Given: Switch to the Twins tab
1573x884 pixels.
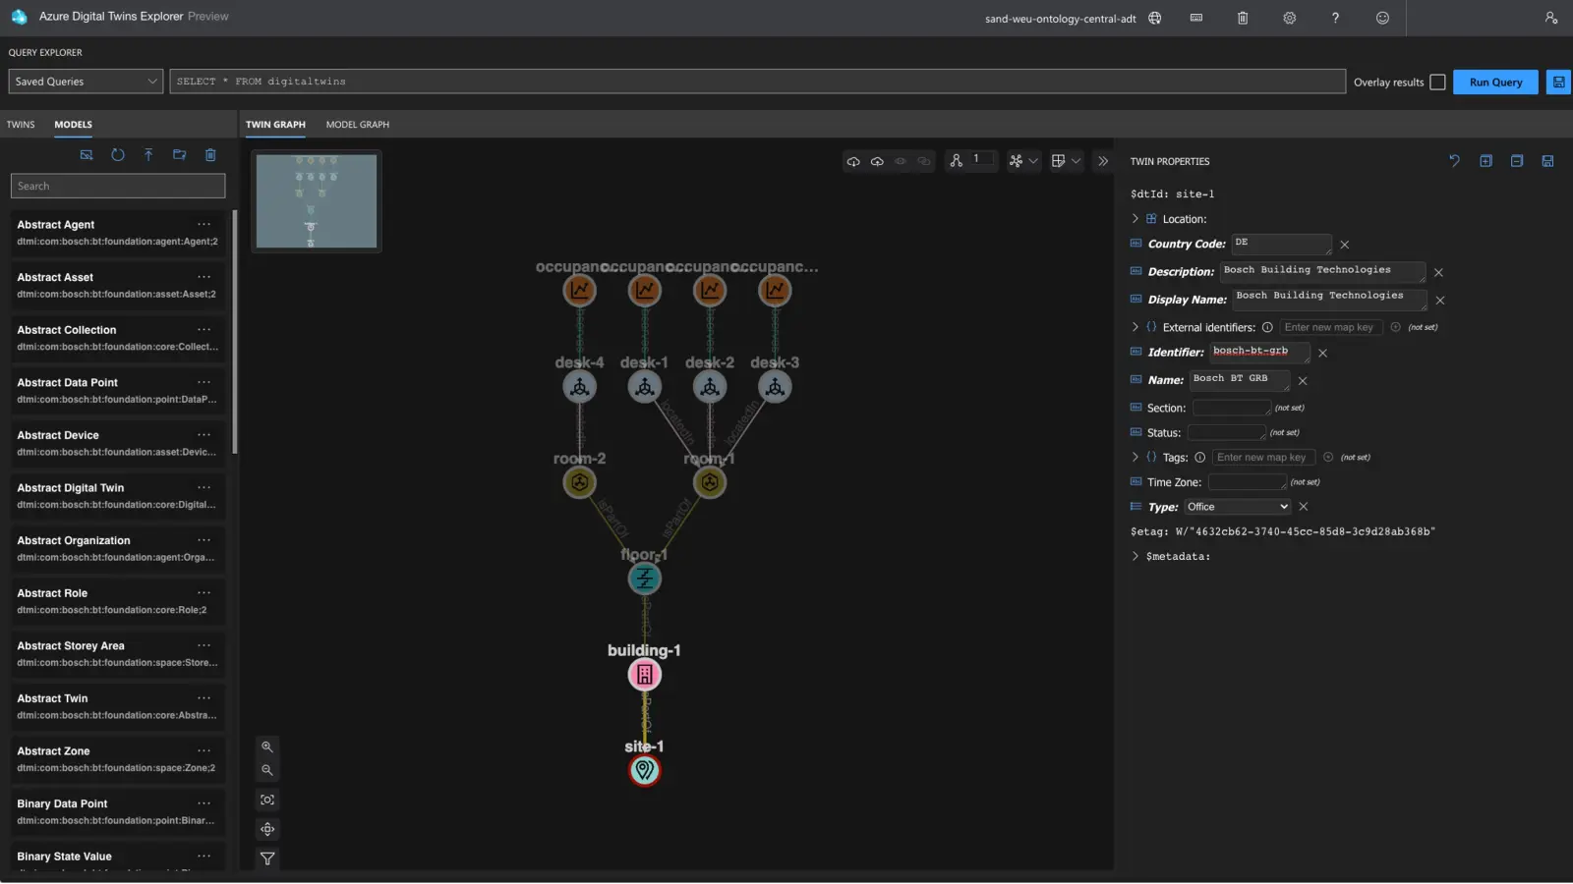Looking at the screenshot, I should point(21,125).
